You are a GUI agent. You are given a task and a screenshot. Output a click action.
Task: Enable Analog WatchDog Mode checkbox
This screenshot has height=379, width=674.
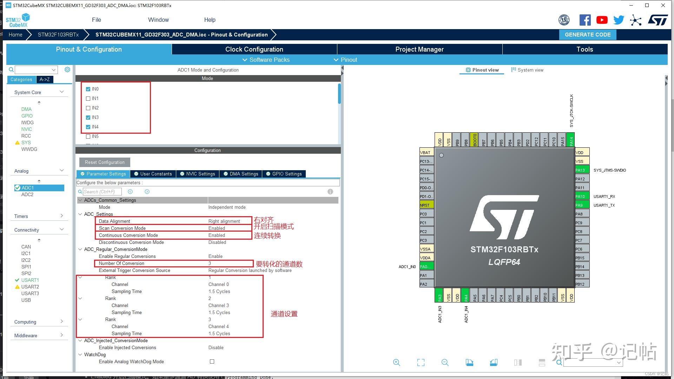click(x=212, y=361)
